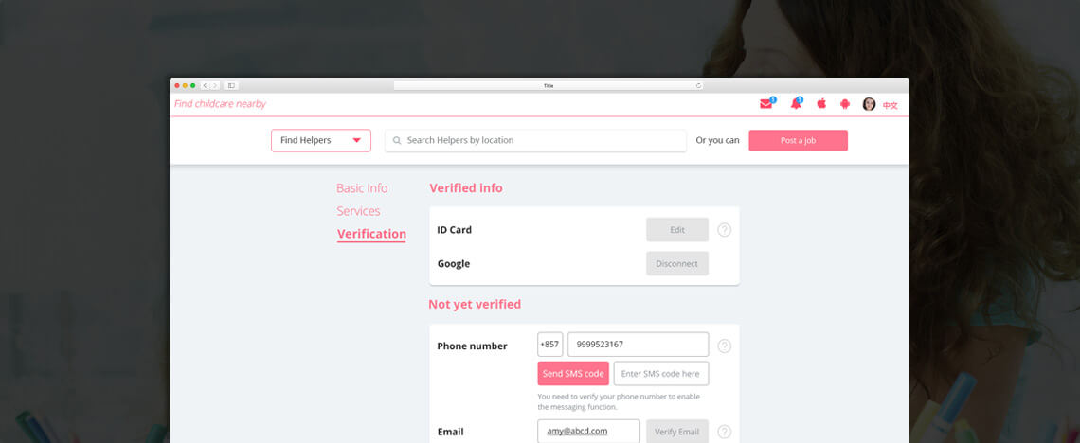Click the Send SMS code button
Image resolution: width=1080 pixels, height=443 pixels.
(x=573, y=374)
